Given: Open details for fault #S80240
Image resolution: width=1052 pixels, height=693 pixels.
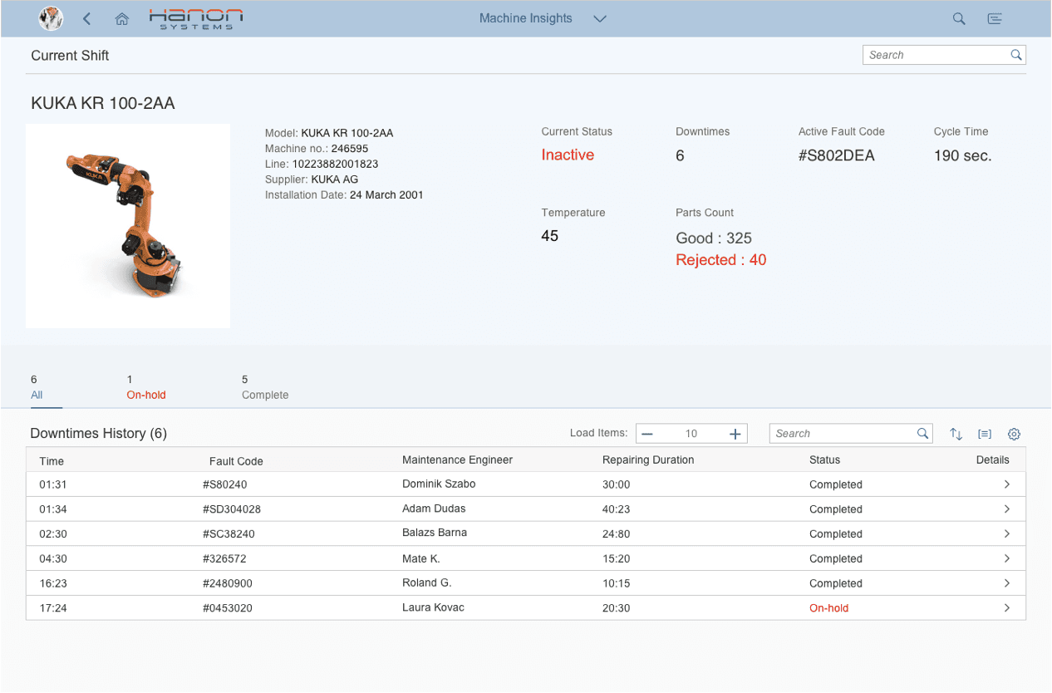Looking at the screenshot, I should (x=1007, y=484).
